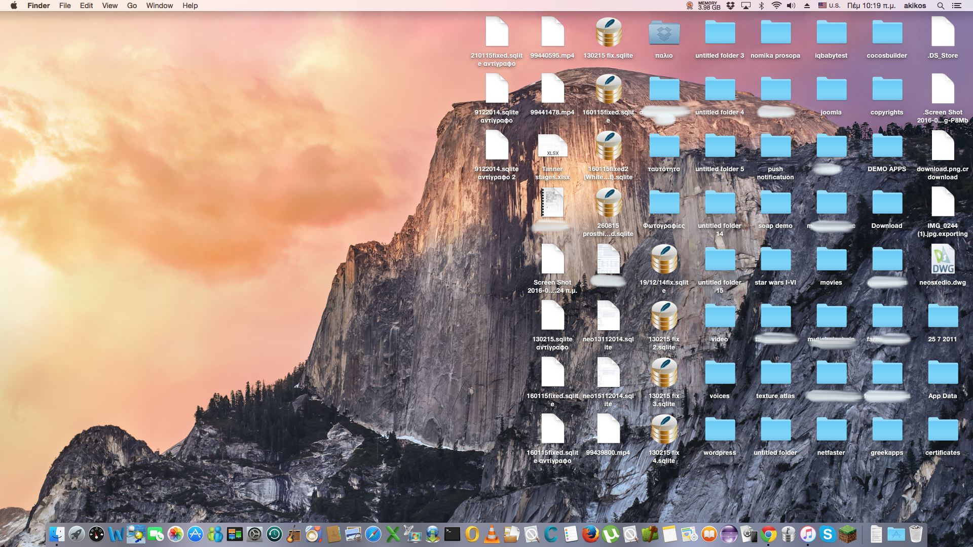The image size is (973, 547).
Task: Open the Apple menu
Action: pos(14,6)
